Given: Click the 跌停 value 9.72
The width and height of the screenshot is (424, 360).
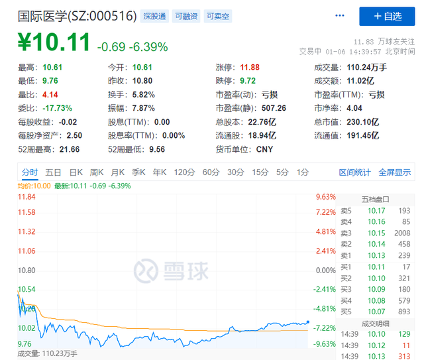Looking at the screenshot, I should point(248,81).
